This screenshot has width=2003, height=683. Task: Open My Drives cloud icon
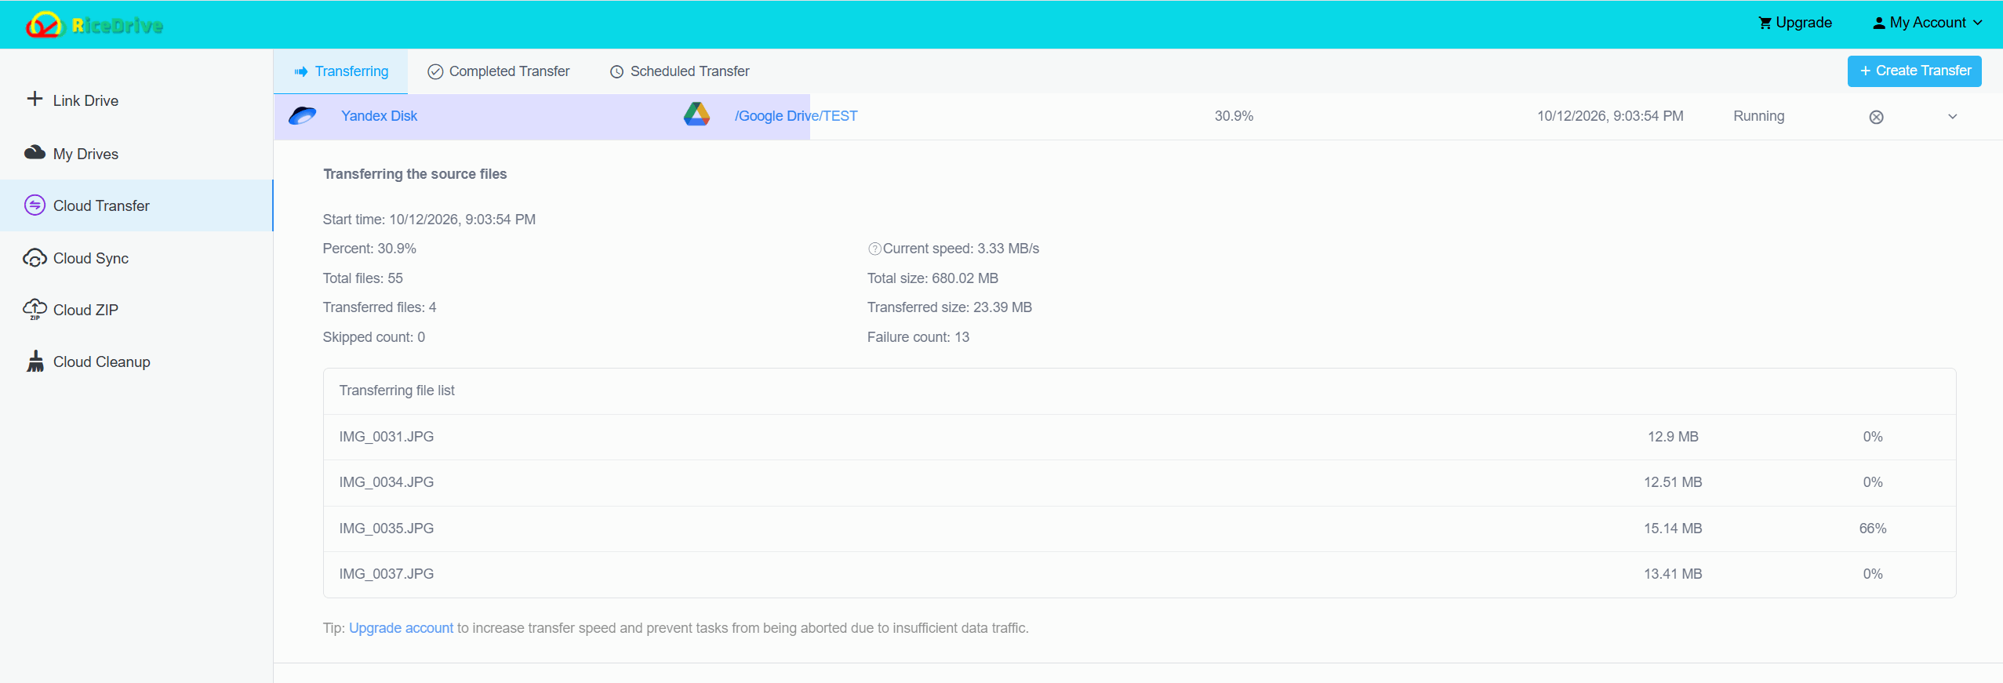(x=35, y=152)
